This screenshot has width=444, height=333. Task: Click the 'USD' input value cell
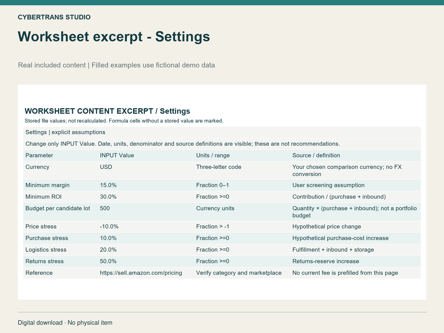[x=106, y=167]
